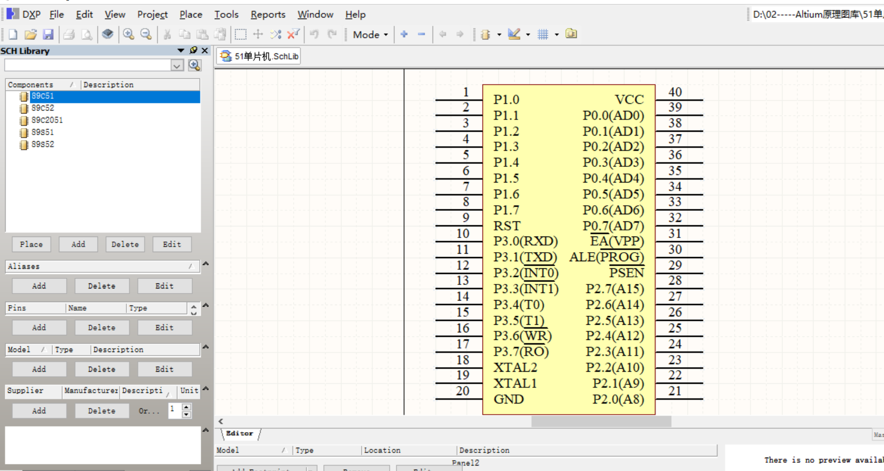Image resolution: width=884 pixels, height=471 pixels.
Task: Increase the Supplier unit stepper value
Action: [187, 406]
